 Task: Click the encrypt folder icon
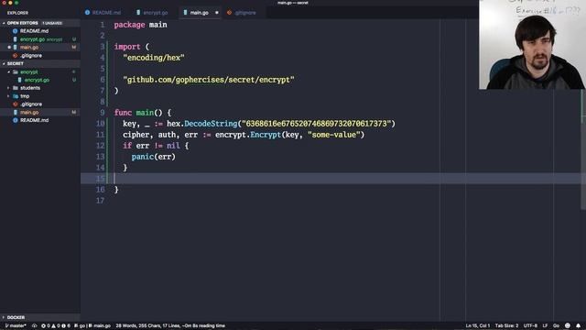point(16,71)
